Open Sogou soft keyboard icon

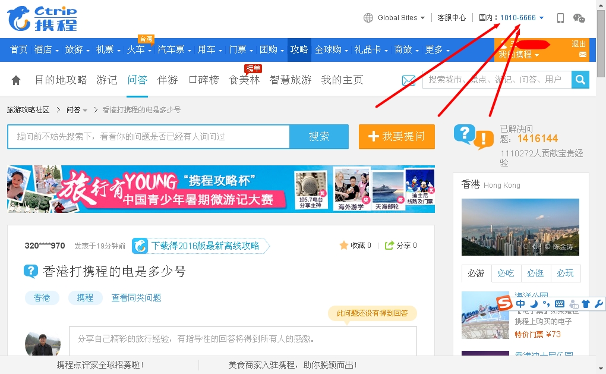560,304
